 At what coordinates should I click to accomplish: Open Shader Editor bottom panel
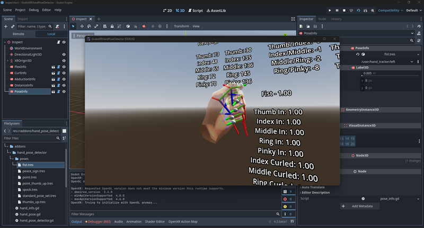click(155, 222)
